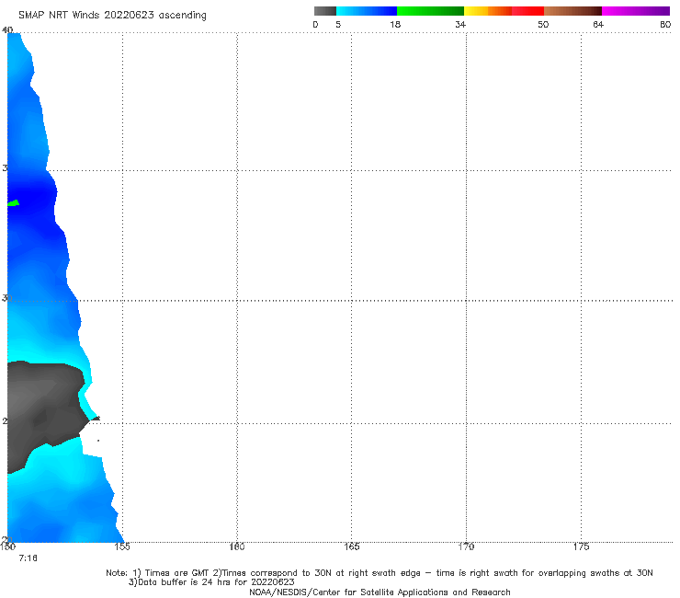Click the 'NOAA/NESDIS/Center for Satellite Applications' credit

point(380,592)
